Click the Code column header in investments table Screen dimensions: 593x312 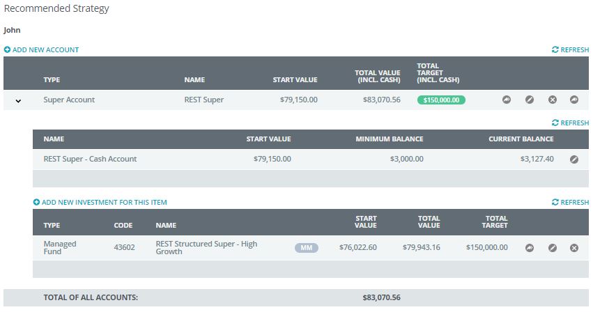(x=123, y=226)
